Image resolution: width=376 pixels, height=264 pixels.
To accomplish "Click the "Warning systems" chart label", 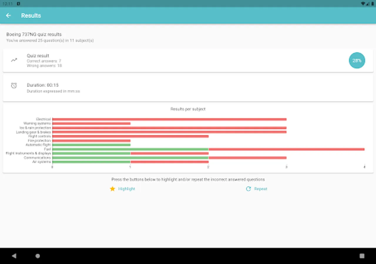I will (x=37, y=123).
